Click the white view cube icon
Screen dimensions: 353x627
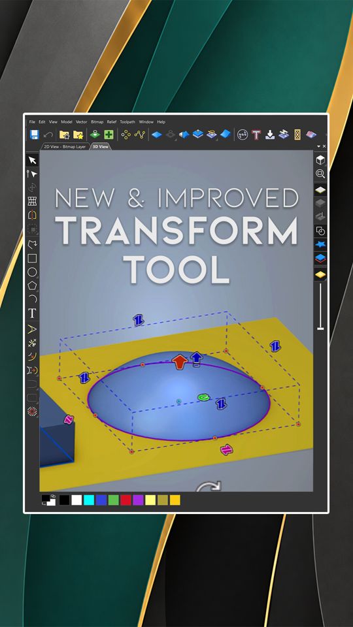(x=320, y=161)
